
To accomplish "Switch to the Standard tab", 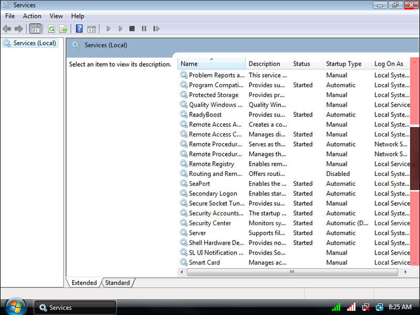I will point(117,282).
